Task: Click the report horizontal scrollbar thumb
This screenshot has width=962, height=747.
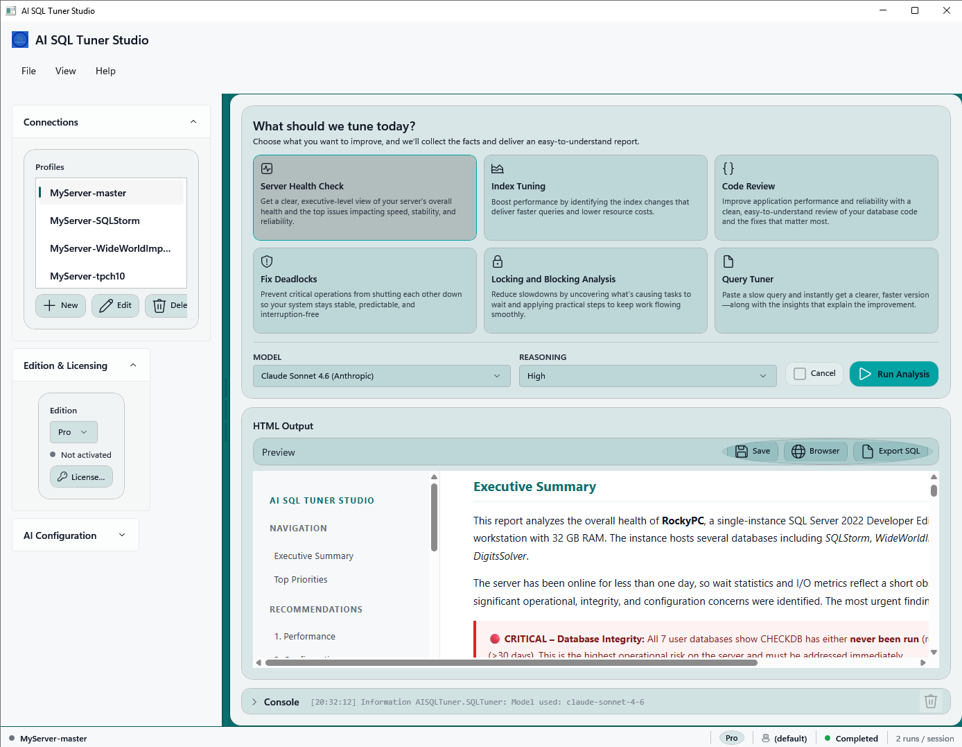Action: coord(511,662)
